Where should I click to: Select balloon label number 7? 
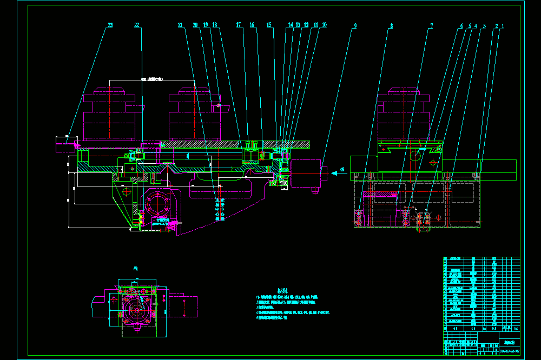coord(431,26)
